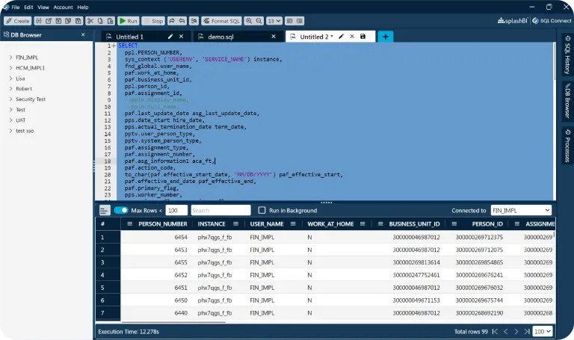Add a new editor tab with plus button
Viewport: 574px width, 340px height.
click(x=386, y=37)
